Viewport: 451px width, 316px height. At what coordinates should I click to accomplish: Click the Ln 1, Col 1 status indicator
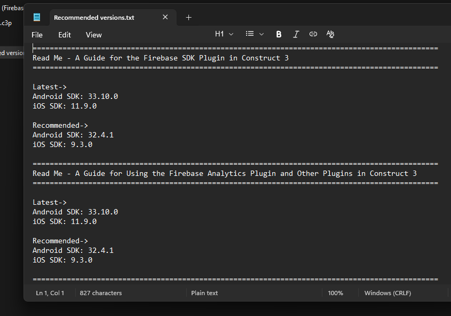pyautogui.click(x=50, y=293)
